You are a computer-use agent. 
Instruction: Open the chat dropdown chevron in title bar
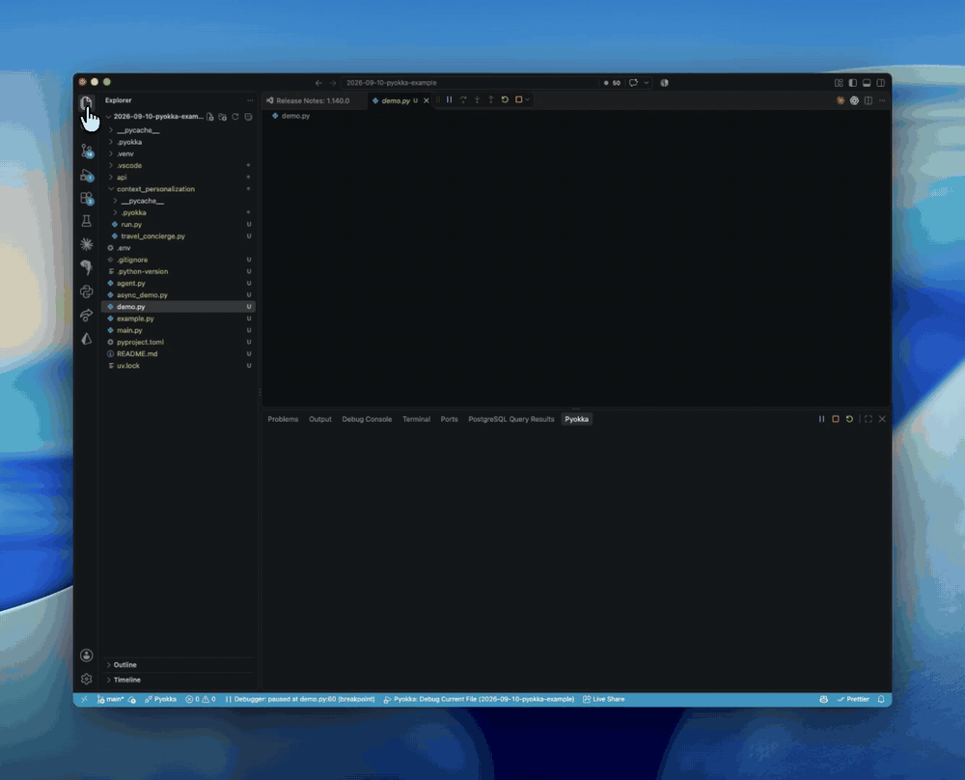pyautogui.click(x=647, y=82)
